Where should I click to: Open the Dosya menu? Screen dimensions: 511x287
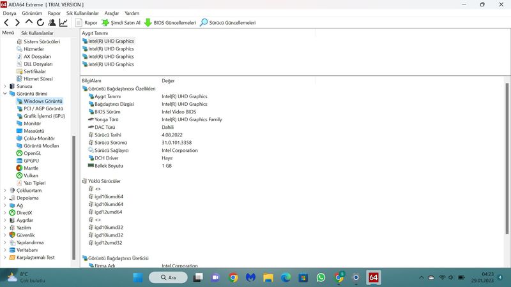coord(10,13)
